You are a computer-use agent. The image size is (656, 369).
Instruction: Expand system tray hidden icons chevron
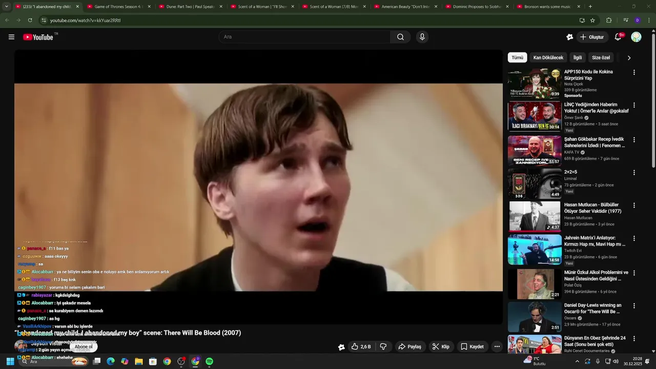(x=577, y=361)
